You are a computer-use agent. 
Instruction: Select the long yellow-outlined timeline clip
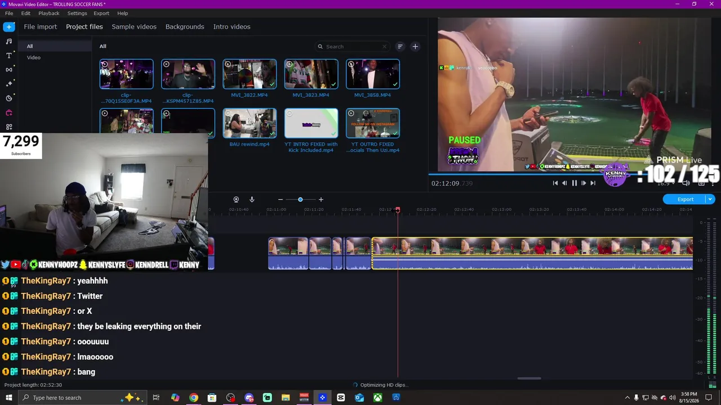coord(532,253)
